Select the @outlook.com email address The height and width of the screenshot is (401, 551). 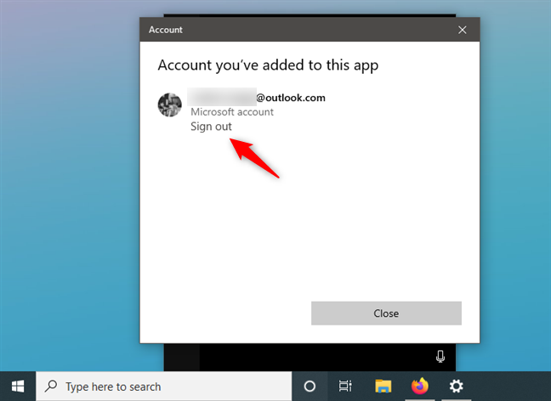256,97
